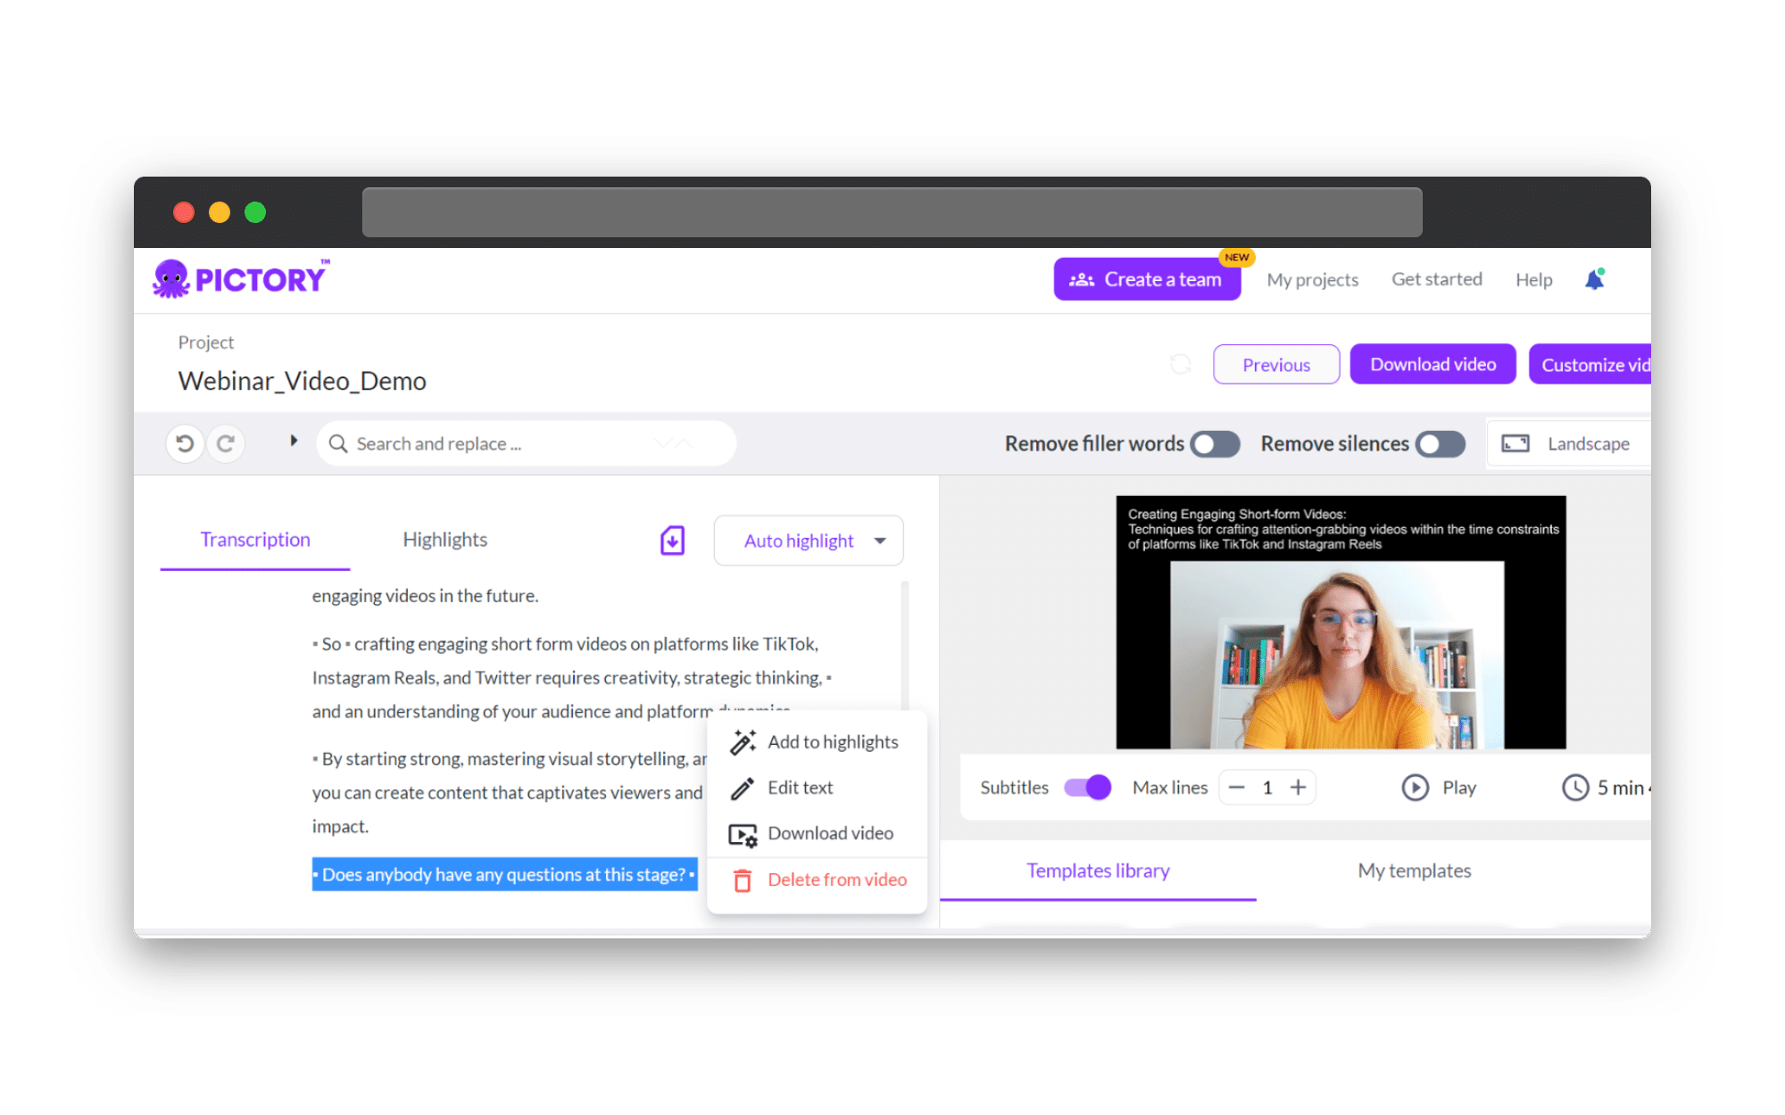Click the download transcript icon
This screenshot has height=1115, width=1785.
coord(671,540)
